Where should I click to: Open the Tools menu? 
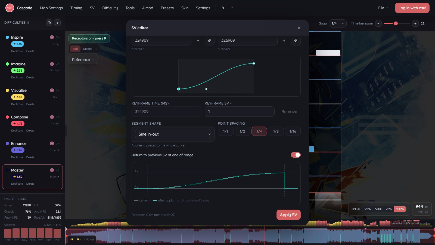[130, 8]
